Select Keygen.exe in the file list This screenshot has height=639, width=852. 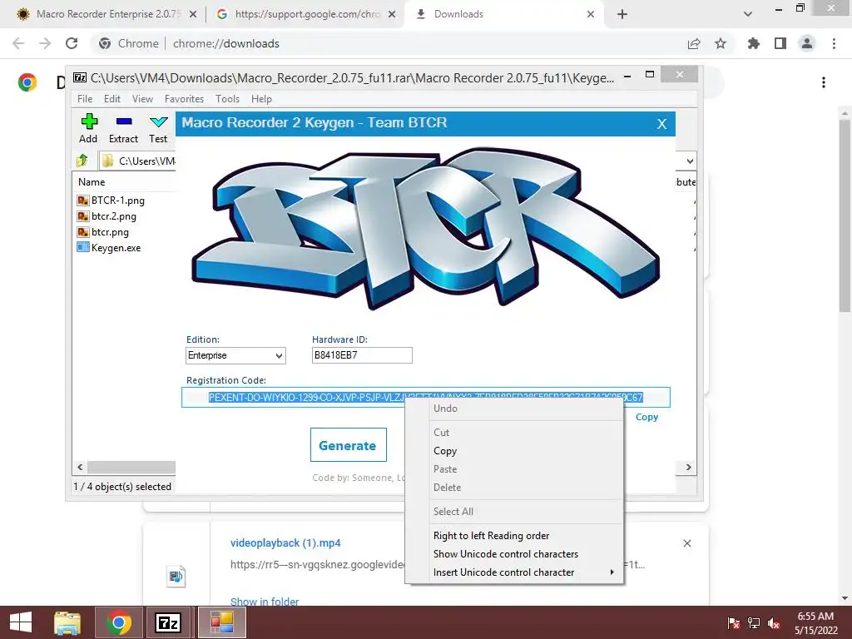pyautogui.click(x=109, y=248)
